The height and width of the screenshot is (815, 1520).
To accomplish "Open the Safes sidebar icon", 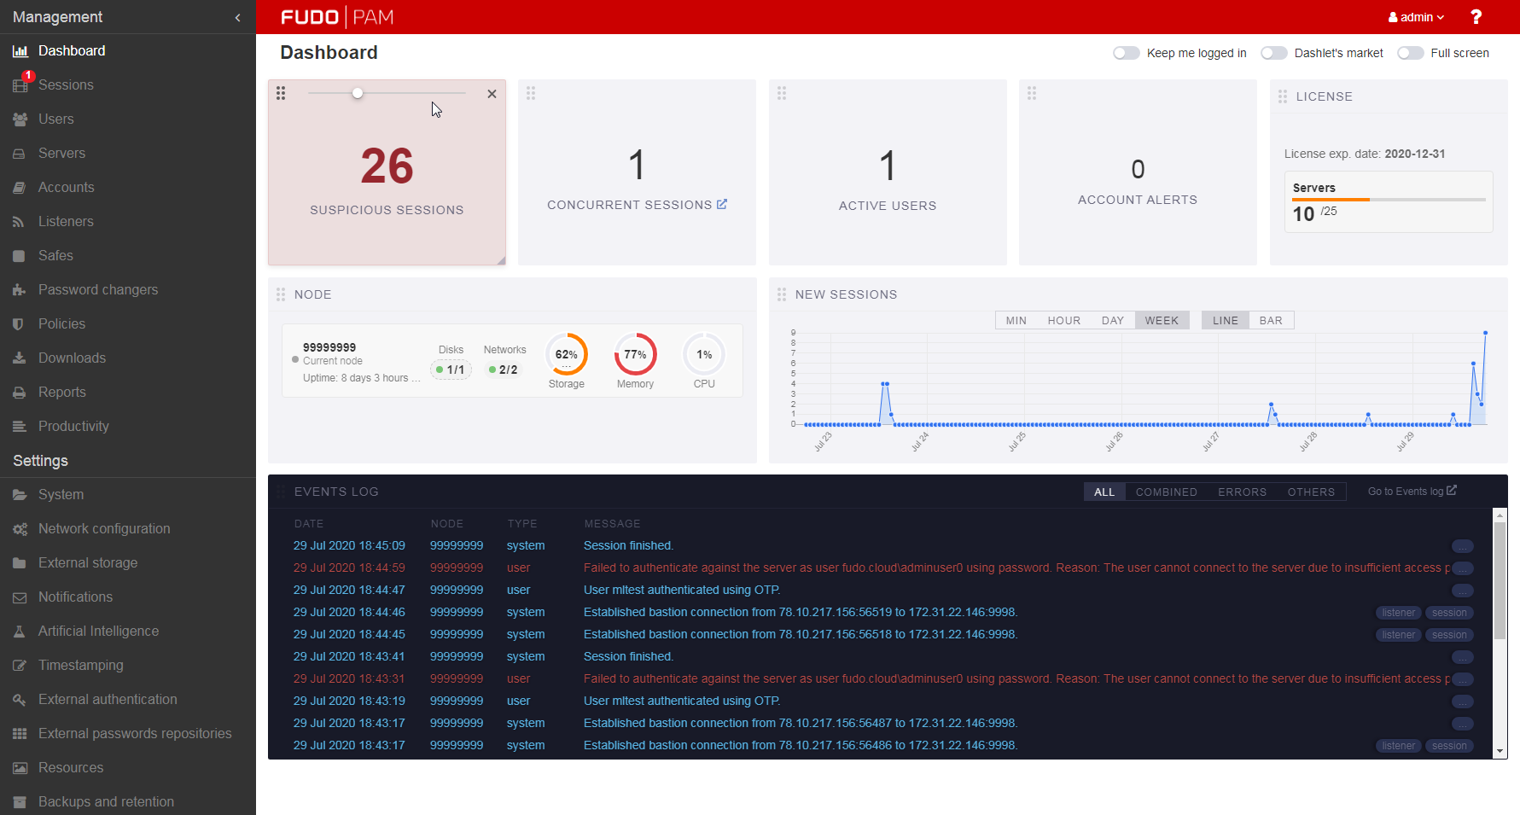I will pos(19,256).
